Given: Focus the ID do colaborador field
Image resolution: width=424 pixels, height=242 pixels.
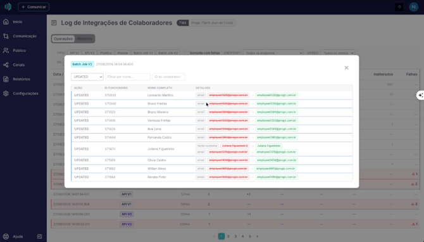Looking at the screenshot, I should pyautogui.click(x=168, y=77).
